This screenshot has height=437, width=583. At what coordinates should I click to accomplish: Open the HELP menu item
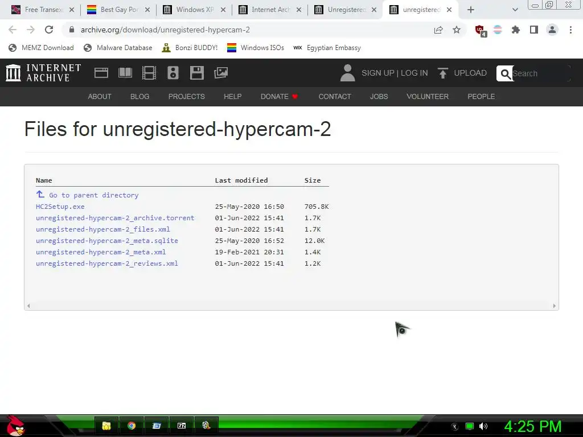click(x=233, y=97)
